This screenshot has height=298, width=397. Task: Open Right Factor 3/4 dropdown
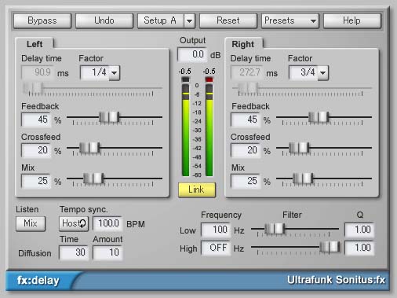pos(308,72)
